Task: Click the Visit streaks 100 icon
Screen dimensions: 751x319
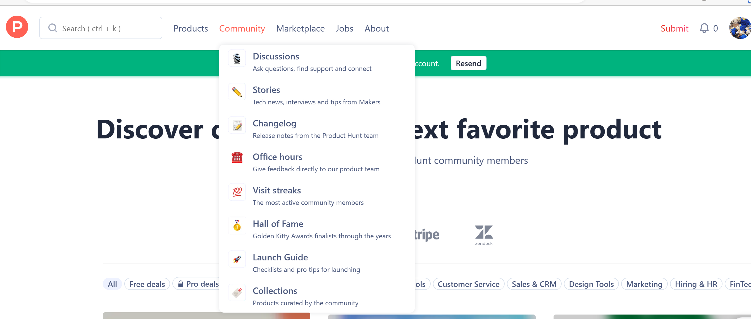Action: click(x=237, y=192)
